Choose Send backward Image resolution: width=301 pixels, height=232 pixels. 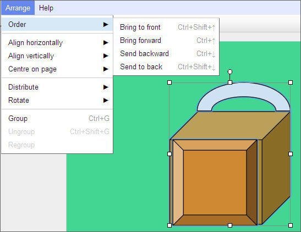[x=166, y=53]
